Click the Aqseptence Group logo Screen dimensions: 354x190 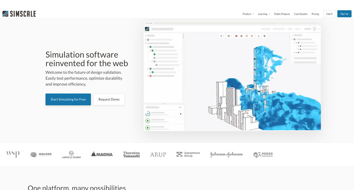188,154
